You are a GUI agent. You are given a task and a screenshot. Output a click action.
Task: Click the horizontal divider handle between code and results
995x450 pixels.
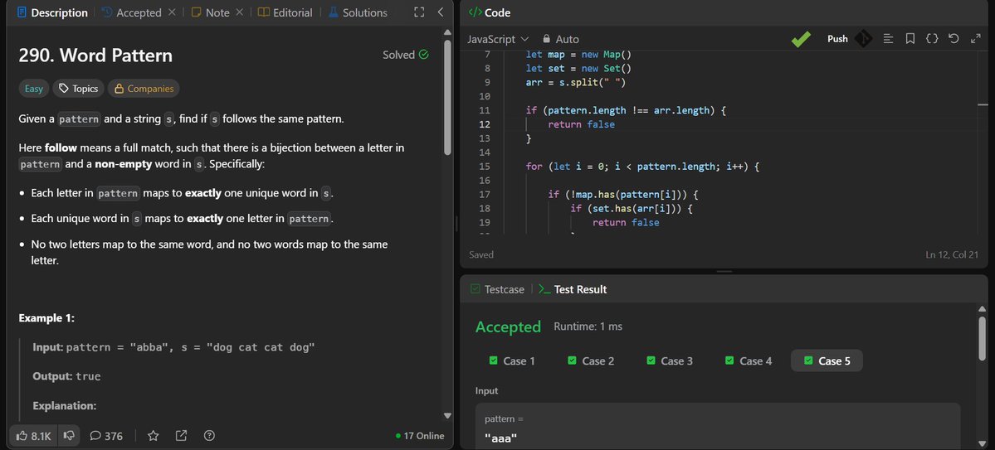click(x=724, y=271)
